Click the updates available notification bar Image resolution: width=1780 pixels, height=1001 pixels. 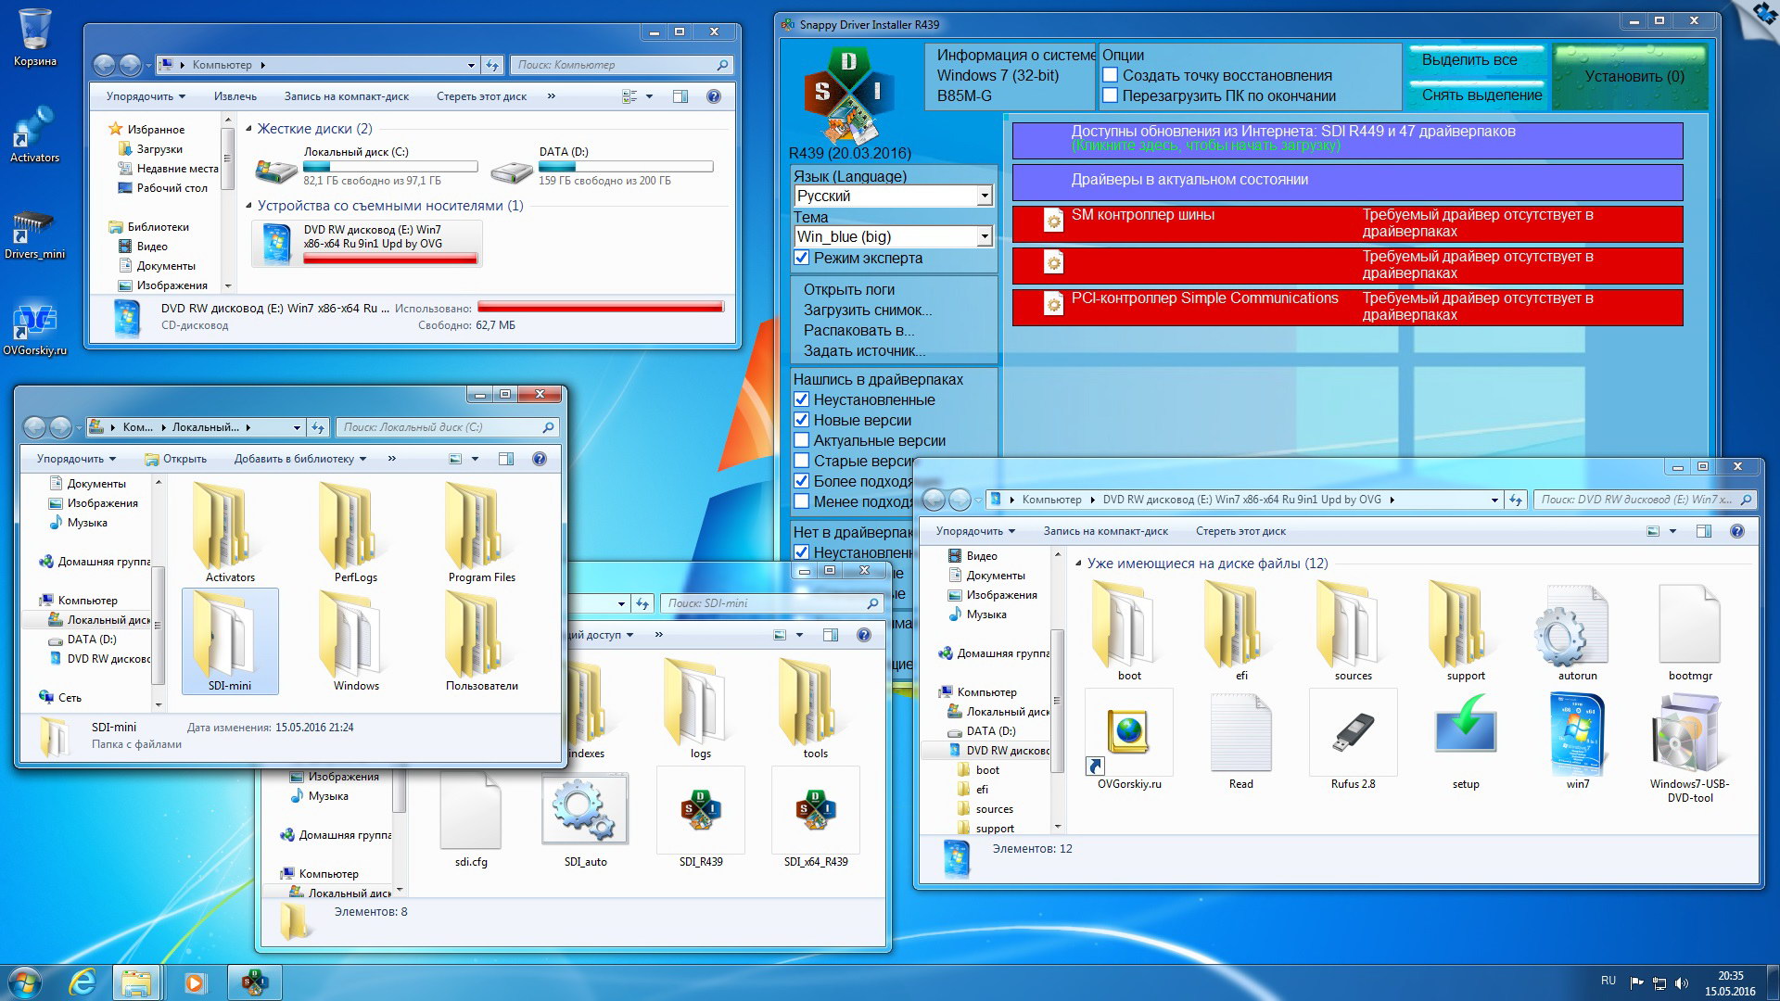point(1347,140)
